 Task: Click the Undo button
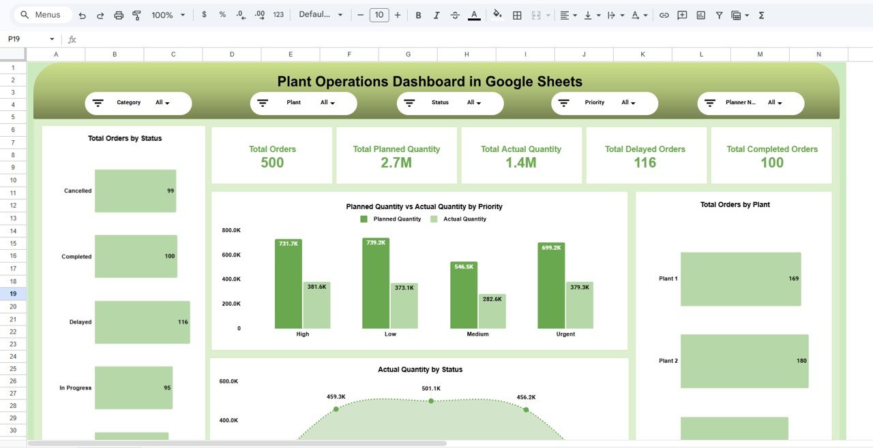82,14
